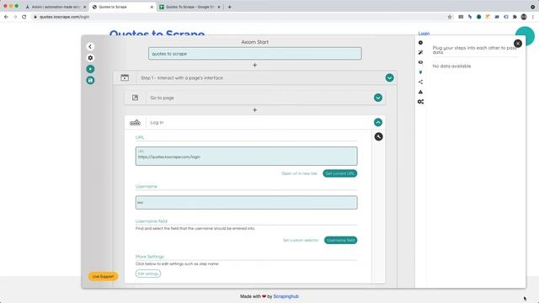539x303 pixels.
Task: Save the axiom using the save icon
Action: (x=90, y=81)
